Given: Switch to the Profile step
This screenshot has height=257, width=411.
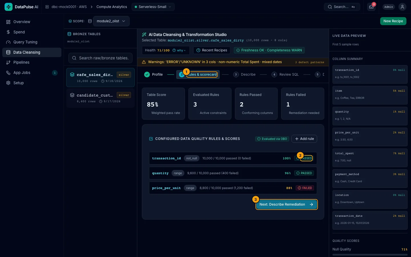Looking at the screenshot, I should [x=154, y=75].
